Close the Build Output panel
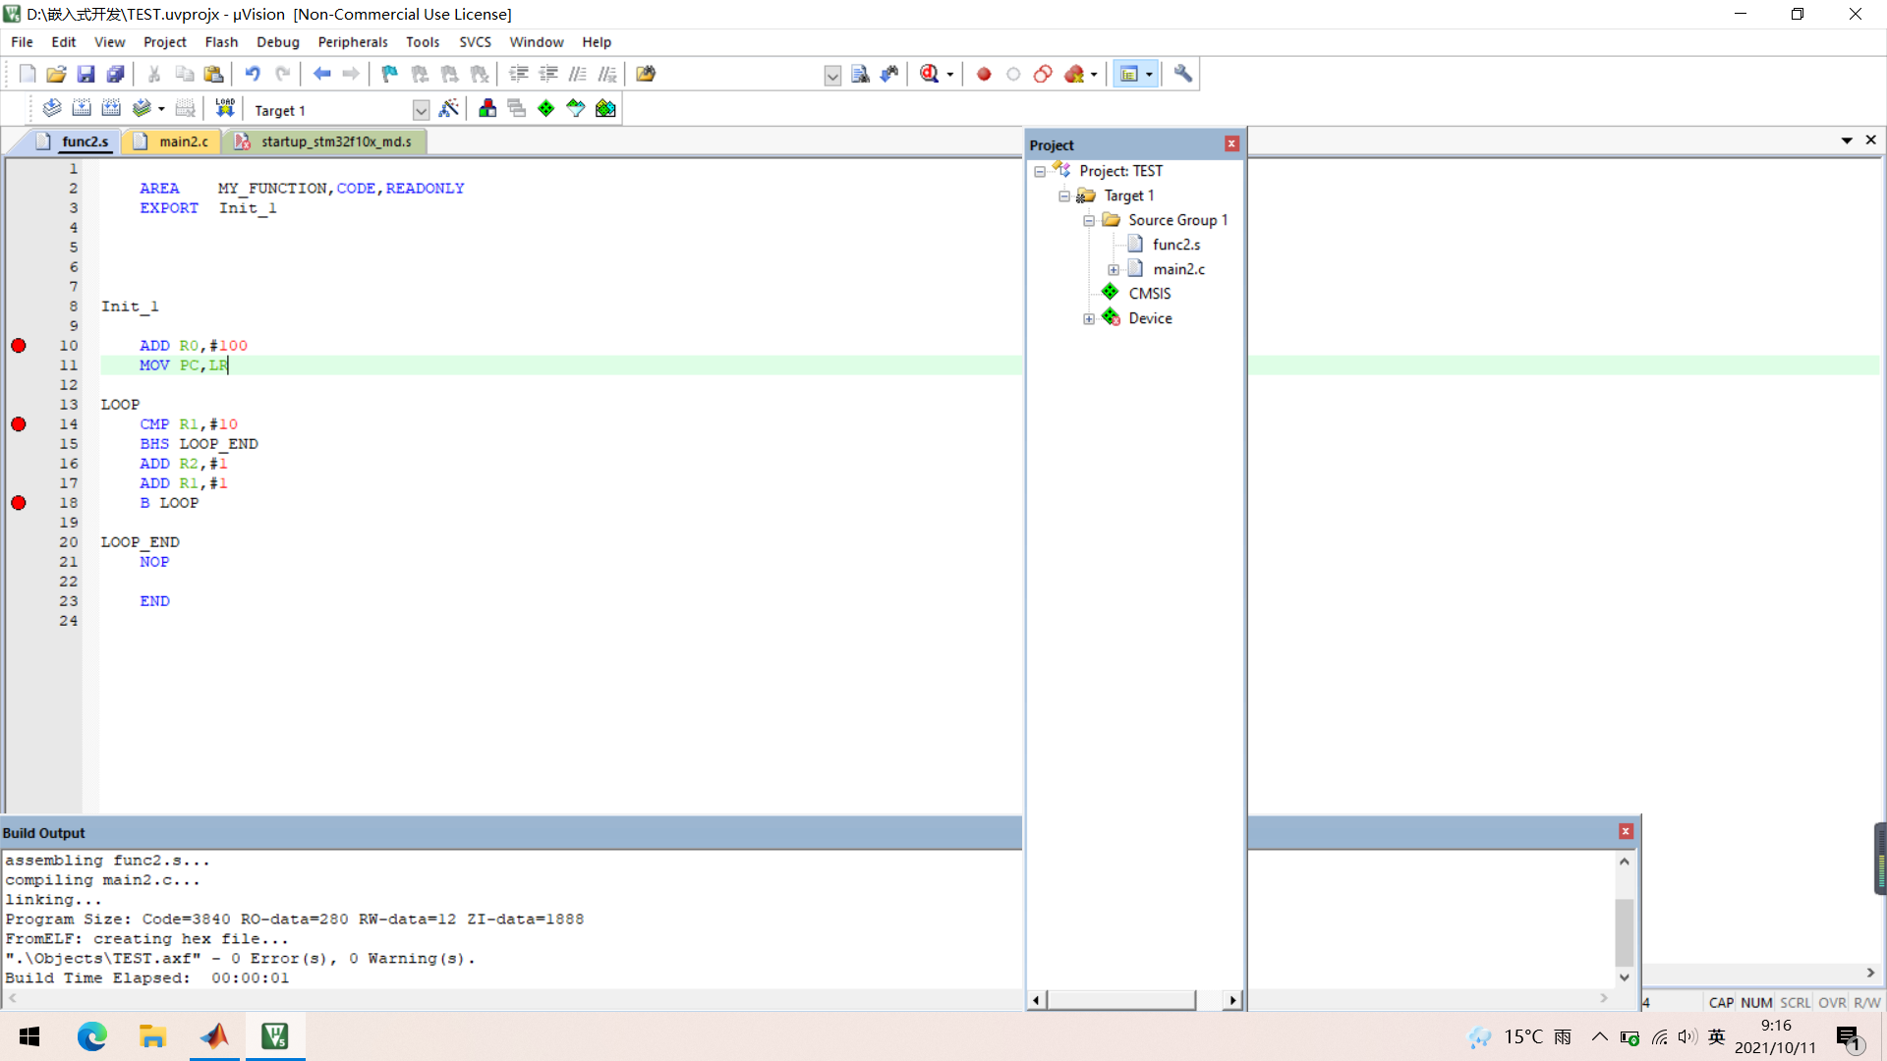This screenshot has width=1887, height=1061. [x=1626, y=831]
